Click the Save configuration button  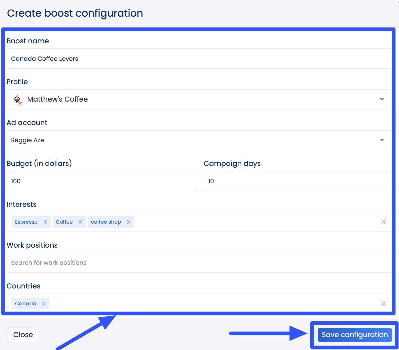[355, 335]
